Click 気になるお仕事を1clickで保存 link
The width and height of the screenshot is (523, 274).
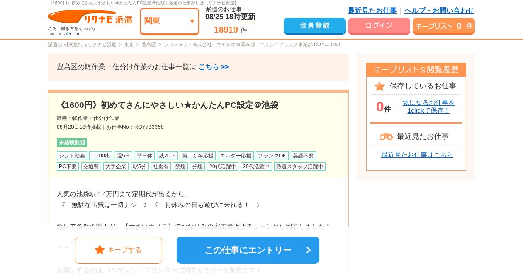click(x=428, y=106)
